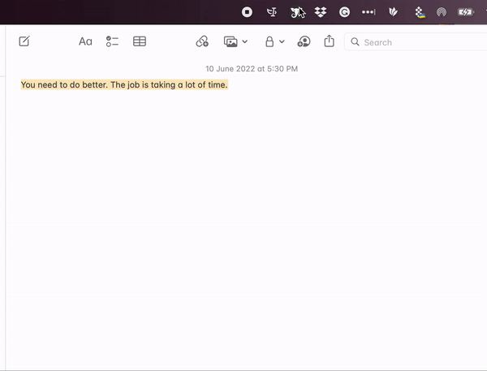Insert a checklist into the note

[112, 41]
